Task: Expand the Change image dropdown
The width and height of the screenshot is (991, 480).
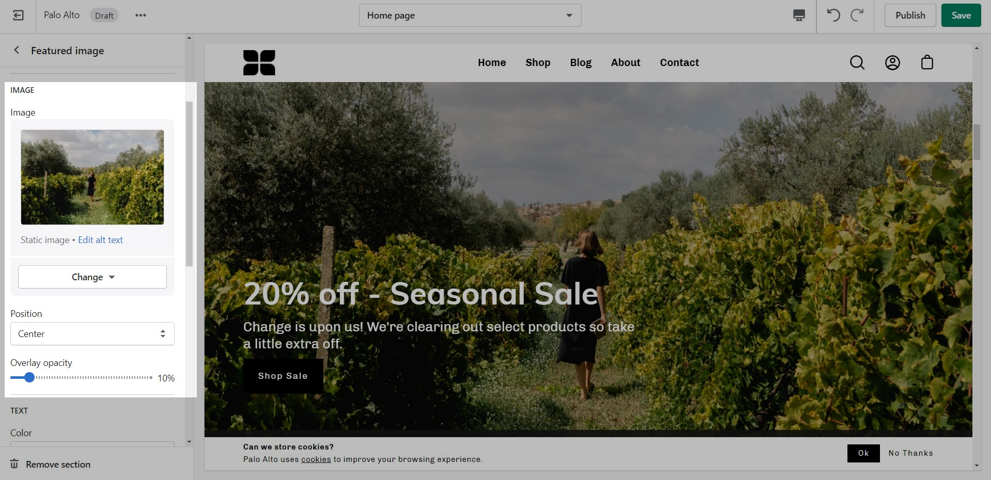Action: tap(92, 277)
